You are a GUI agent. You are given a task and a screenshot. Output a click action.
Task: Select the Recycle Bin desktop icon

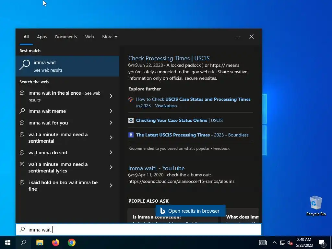316,206
